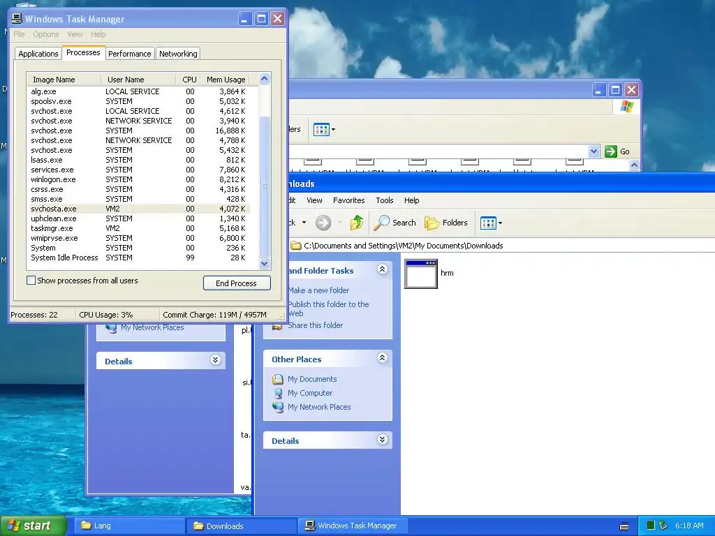
Task: Open Views icon in Downloads toolbar
Action: pyautogui.click(x=488, y=223)
